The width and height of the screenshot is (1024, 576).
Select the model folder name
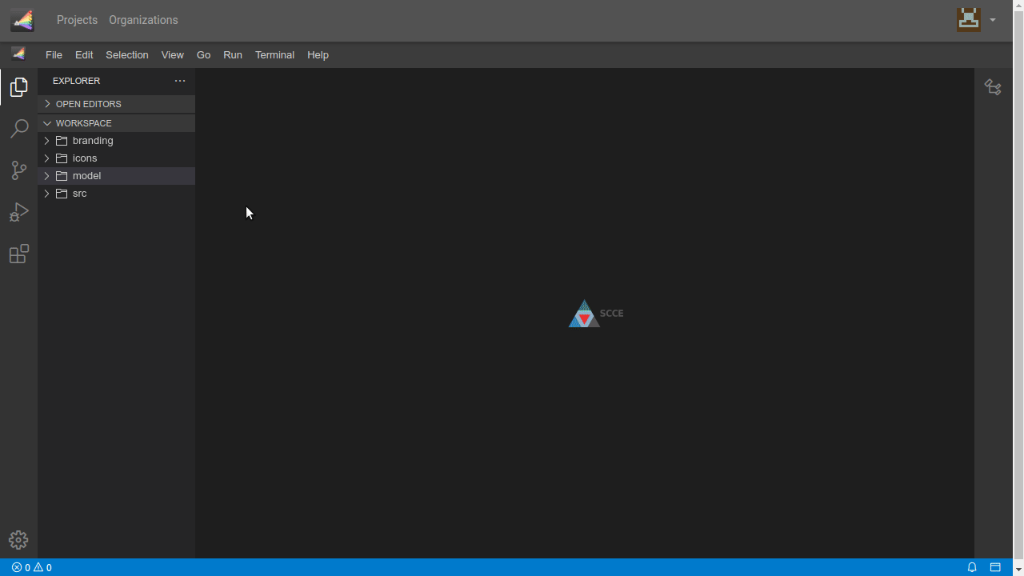click(86, 176)
